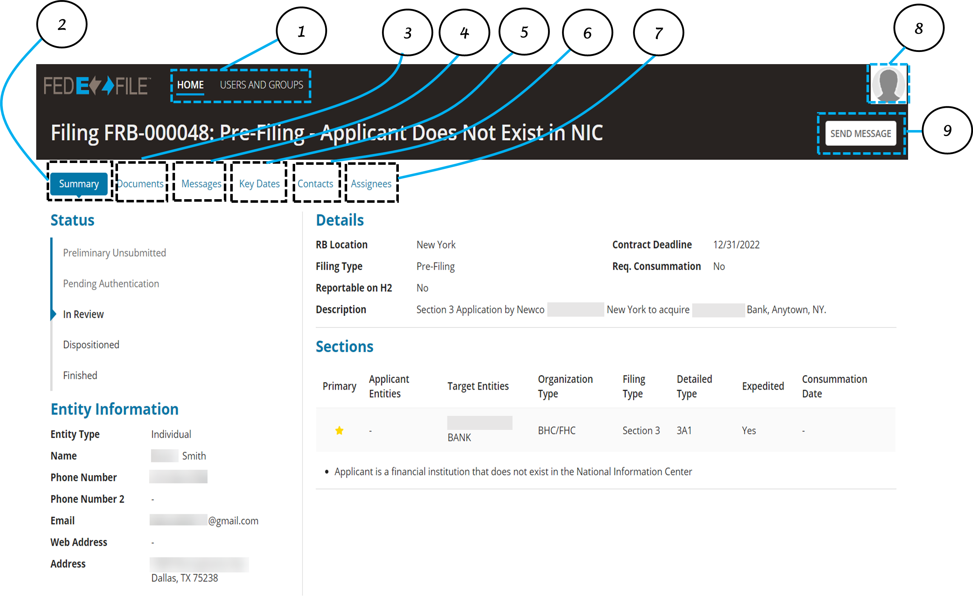Click the Expedited value Yes
The height and width of the screenshot is (614, 973).
tap(749, 431)
